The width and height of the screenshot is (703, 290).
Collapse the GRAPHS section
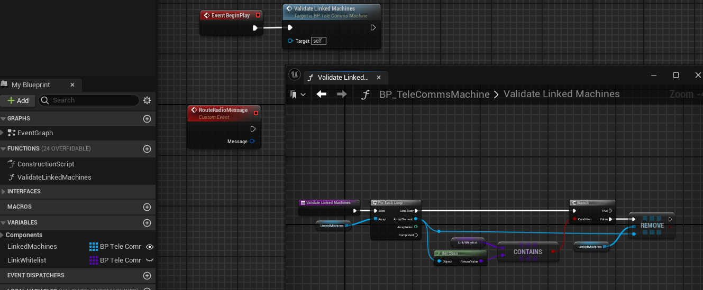click(x=3, y=119)
